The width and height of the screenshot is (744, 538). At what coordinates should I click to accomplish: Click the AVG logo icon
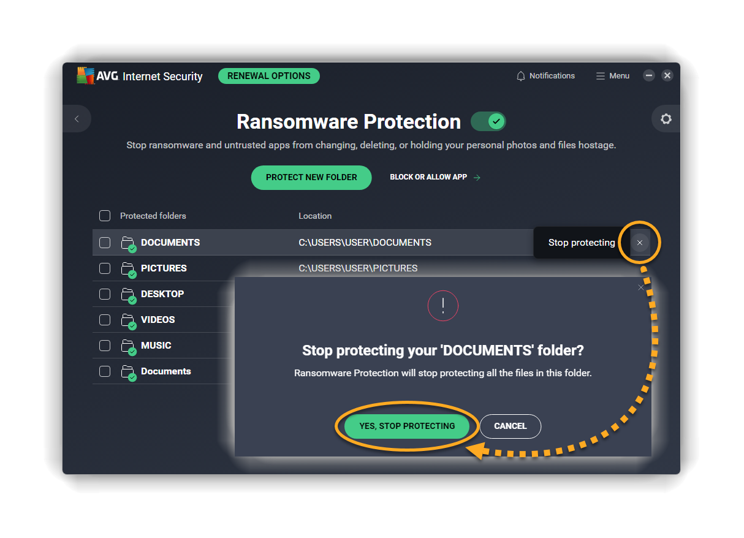point(85,76)
